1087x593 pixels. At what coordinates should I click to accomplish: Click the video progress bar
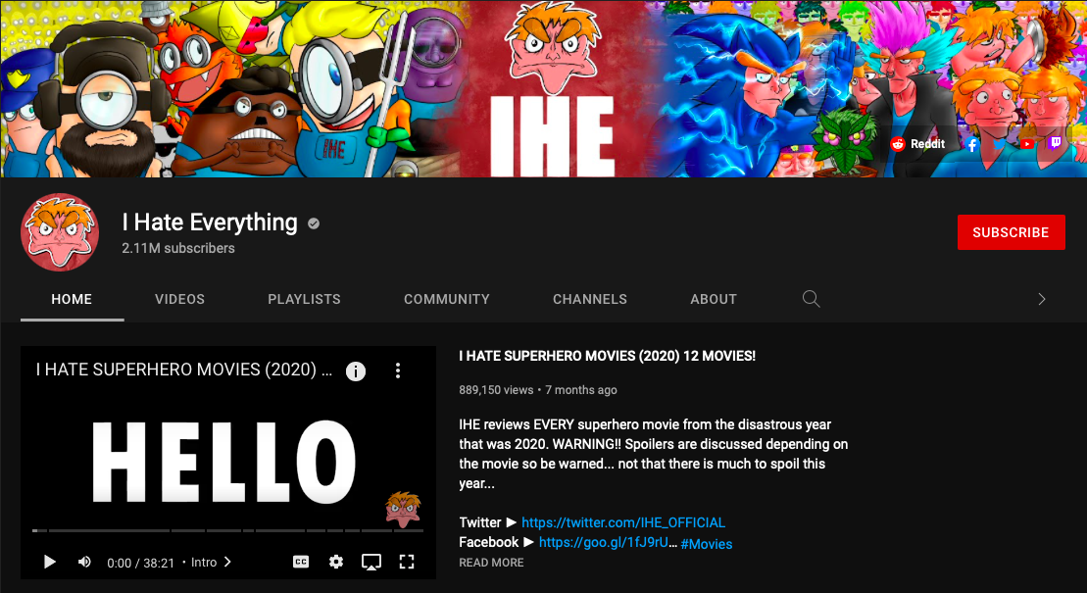click(x=227, y=530)
